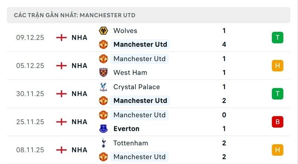This screenshot has width=298, height=164.
Task: Click green T badge for Crystal Palace match
Action: [x=278, y=94]
